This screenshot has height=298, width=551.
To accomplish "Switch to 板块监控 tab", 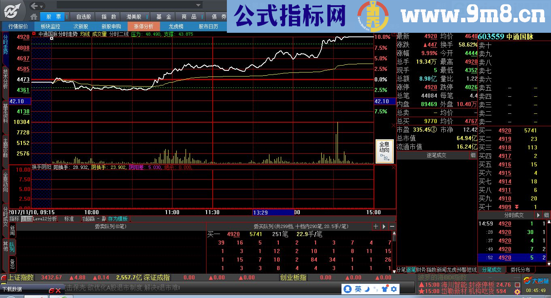I will [50, 26].
